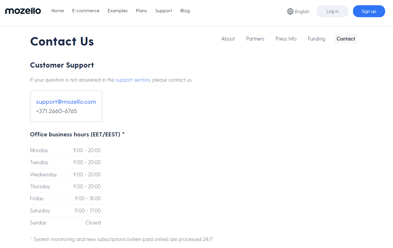Click the Thursday row label
Image resolution: width=393 pixels, height=248 pixels.
pos(40,187)
